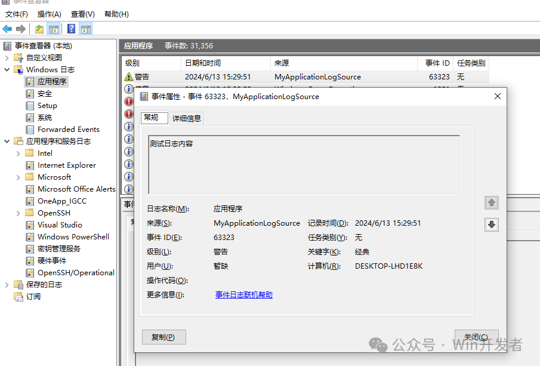
Task: Click the blue Back arrow toolbar icon
Action: point(7,29)
